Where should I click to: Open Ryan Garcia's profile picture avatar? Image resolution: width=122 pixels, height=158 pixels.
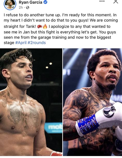(10, 4)
